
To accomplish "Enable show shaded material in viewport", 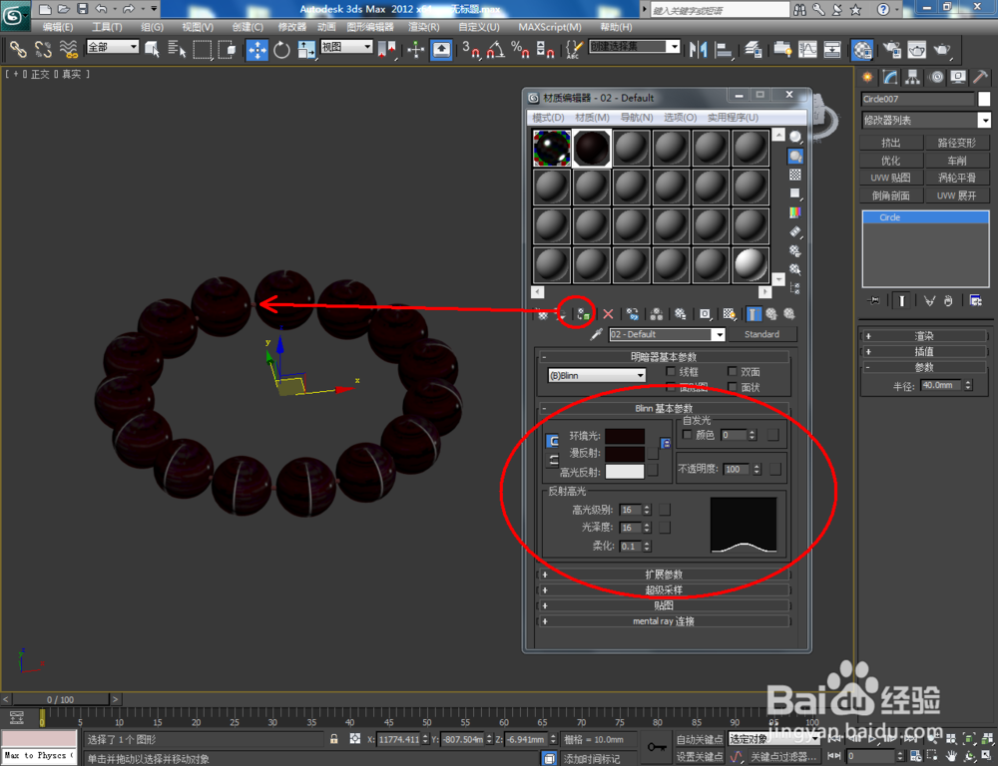I will click(729, 313).
